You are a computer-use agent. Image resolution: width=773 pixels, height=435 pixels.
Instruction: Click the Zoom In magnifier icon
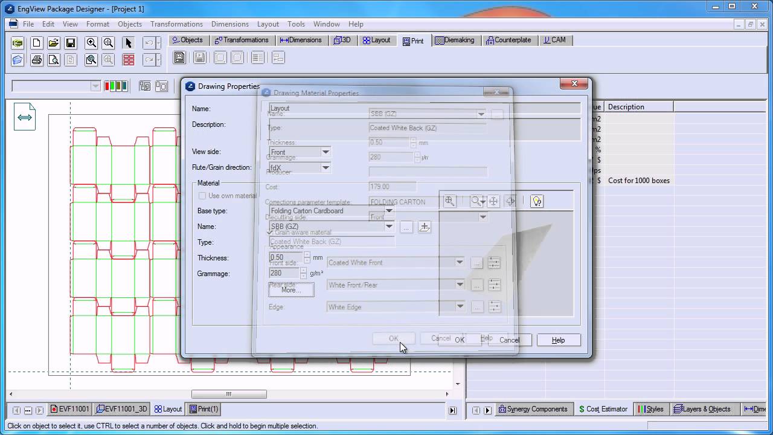click(91, 43)
